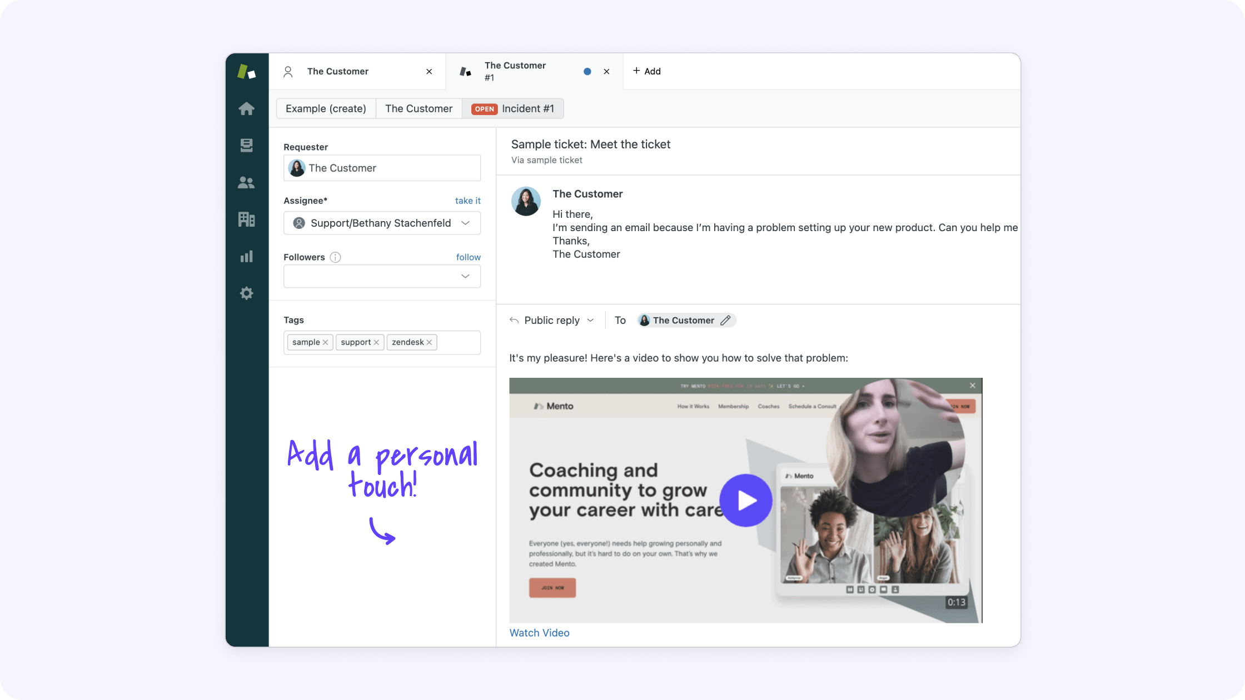Click the reply arrow icon beside Public reply
The width and height of the screenshot is (1245, 700).
(514, 321)
